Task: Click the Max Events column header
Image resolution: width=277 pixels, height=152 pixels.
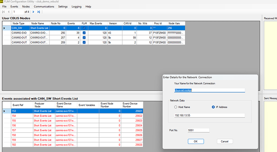Action: 98,23
